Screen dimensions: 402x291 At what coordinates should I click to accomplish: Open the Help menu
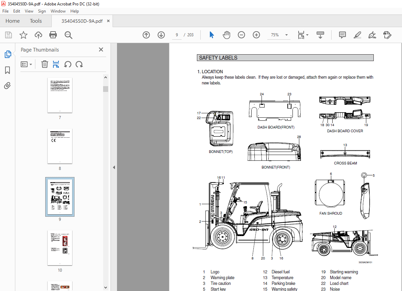(x=74, y=11)
